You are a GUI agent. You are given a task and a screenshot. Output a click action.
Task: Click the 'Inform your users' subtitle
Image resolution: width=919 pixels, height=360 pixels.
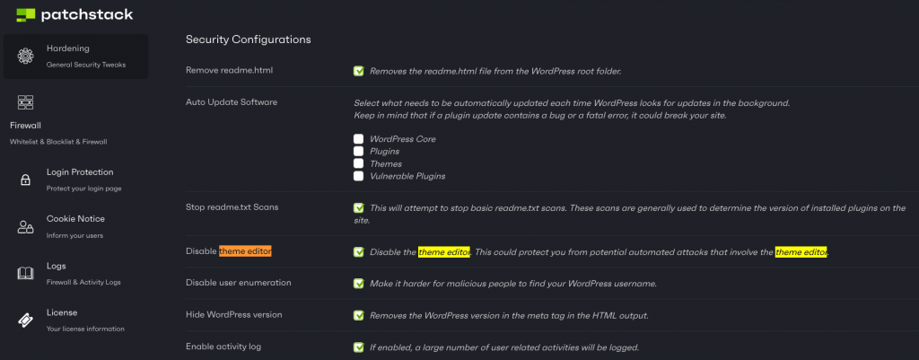click(75, 236)
